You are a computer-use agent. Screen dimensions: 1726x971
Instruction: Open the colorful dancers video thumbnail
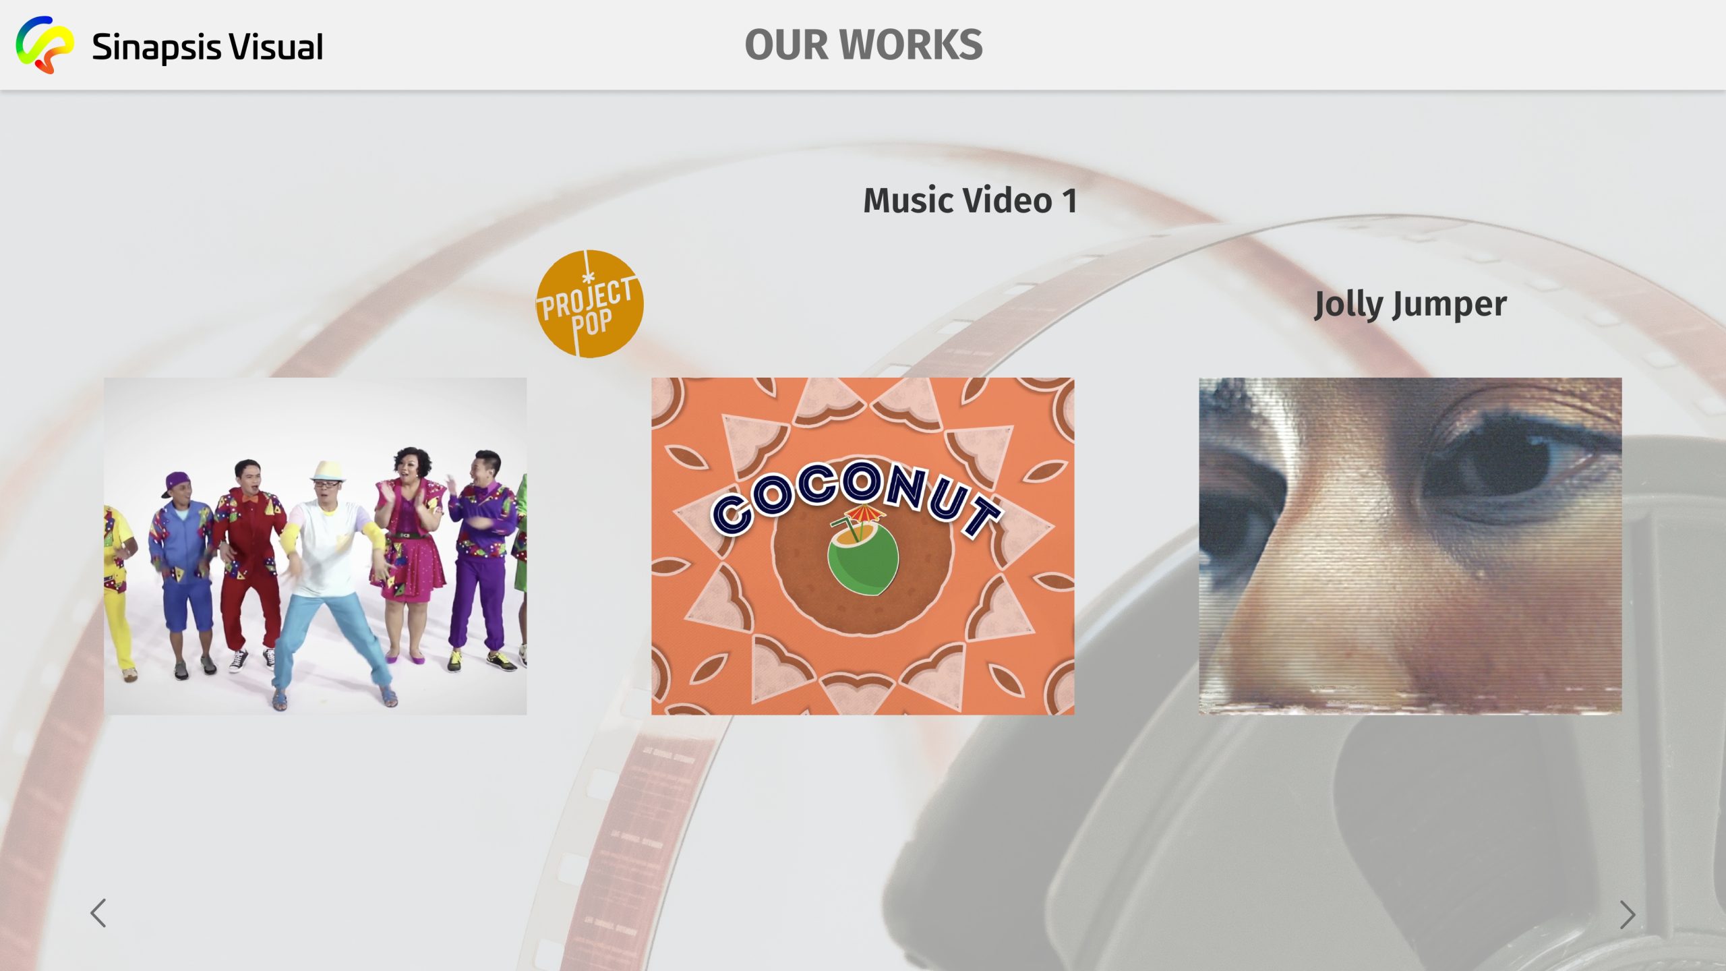(315, 546)
